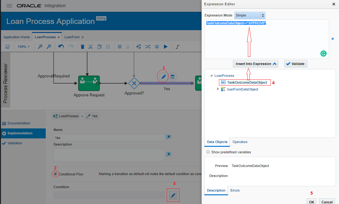
Task: Click Insert Into Expression button
Action: click(x=256, y=64)
